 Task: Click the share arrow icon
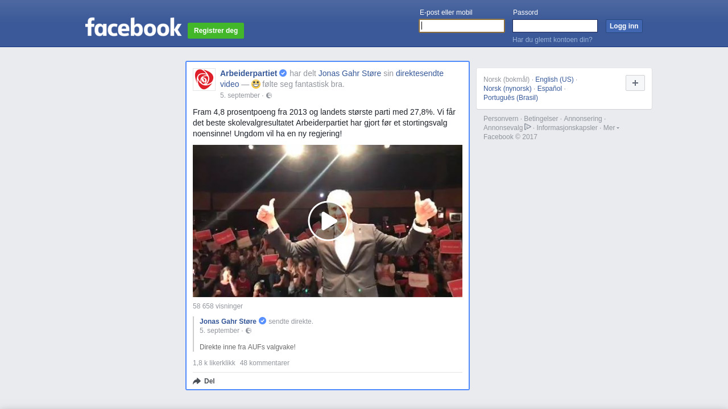point(197,381)
